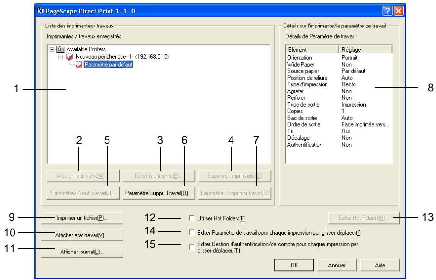Open Afficher journal
Image resolution: width=436 pixels, height=280 pixels.
(x=82, y=252)
